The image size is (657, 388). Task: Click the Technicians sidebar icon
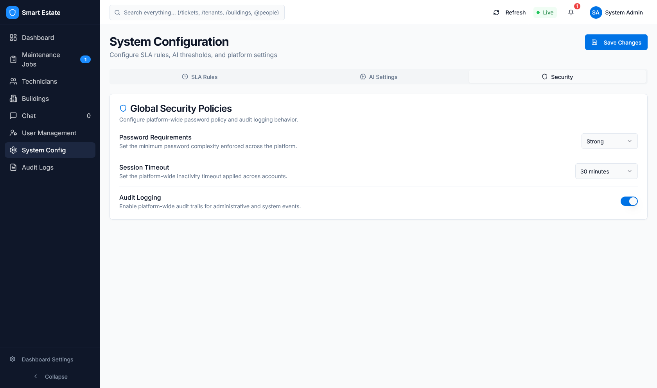pyautogui.click(x=13, y=81)
